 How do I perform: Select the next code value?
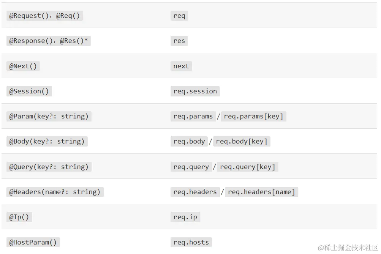[181, 66]
